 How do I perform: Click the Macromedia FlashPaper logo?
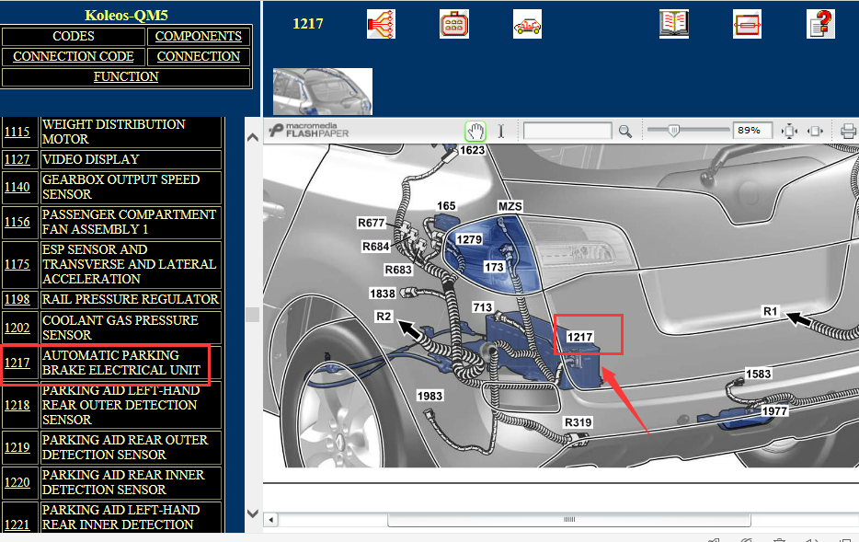pyautogui.click(x=309, y=131)
